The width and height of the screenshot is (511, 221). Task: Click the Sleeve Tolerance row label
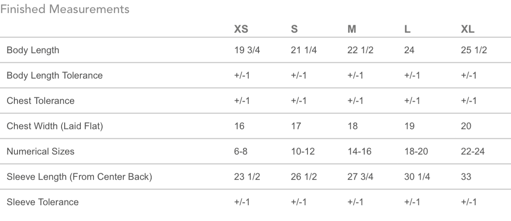43,202
